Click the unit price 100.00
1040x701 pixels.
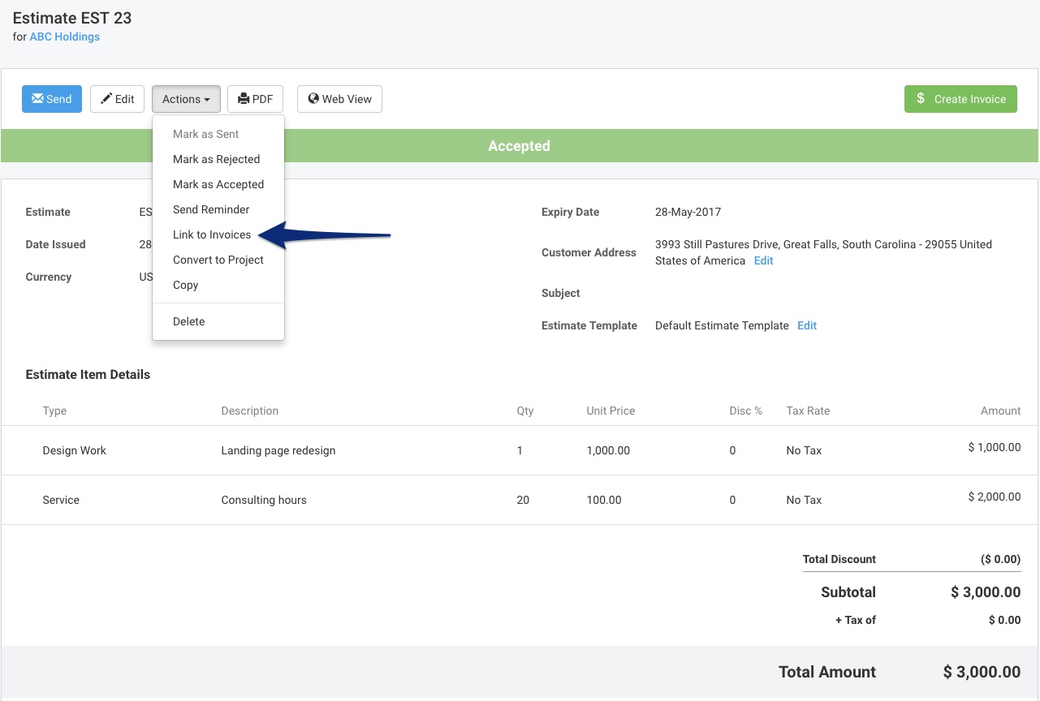coord(604,500)
